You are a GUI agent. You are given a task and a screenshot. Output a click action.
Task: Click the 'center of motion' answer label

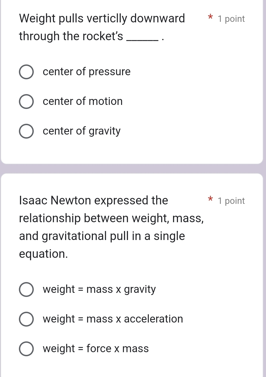pos(83,101)
